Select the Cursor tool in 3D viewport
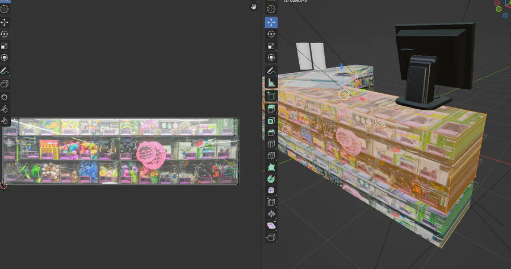511x269 pixels. [271, 9]
